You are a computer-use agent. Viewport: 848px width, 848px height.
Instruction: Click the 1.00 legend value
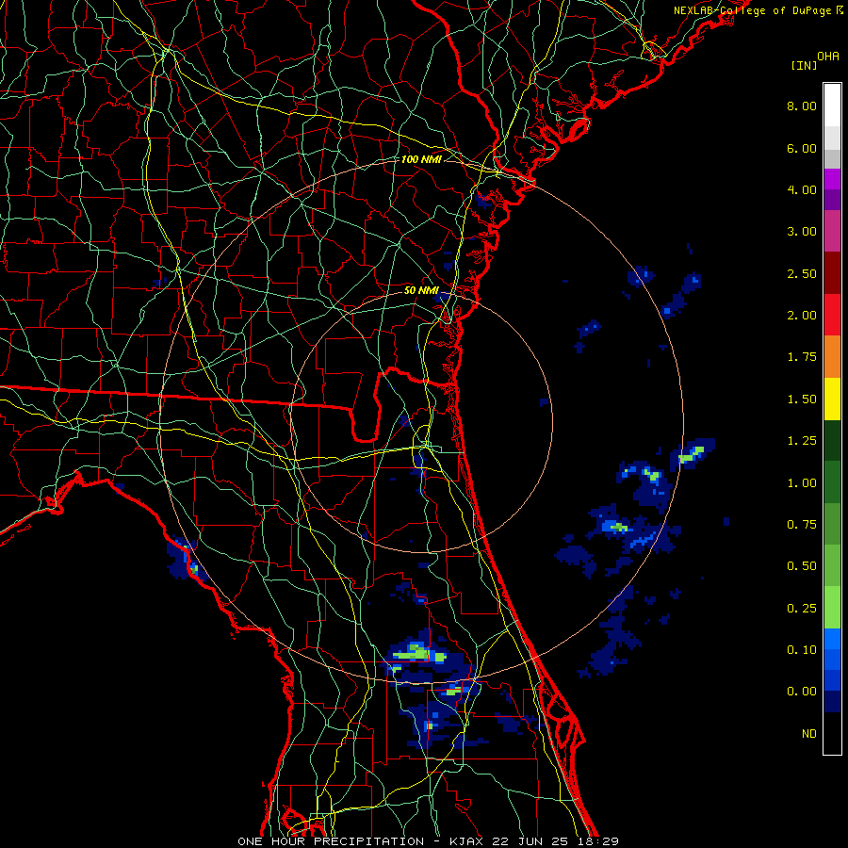tap(802, 483)
